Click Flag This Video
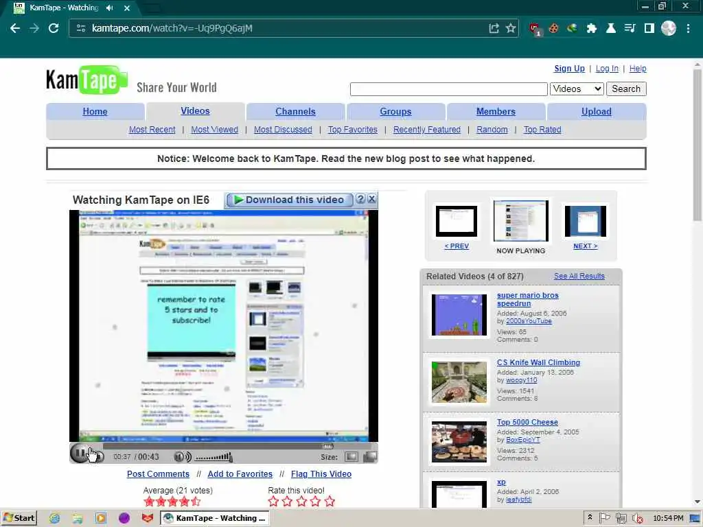This screenshot has width=703, height=527. 321,474
